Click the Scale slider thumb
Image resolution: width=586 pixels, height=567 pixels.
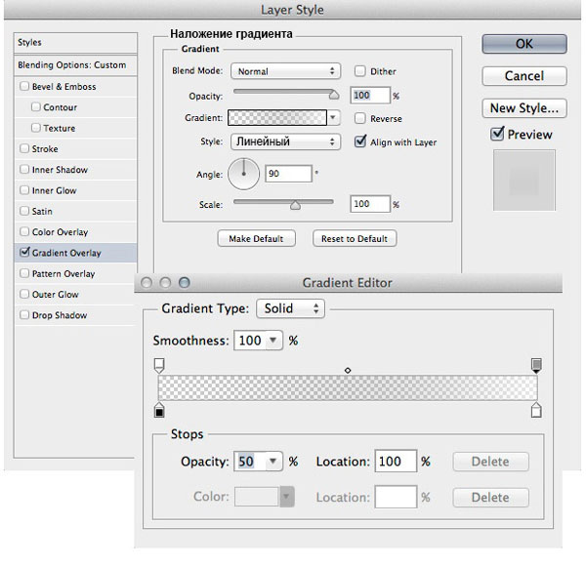click(x=295, y=205)
